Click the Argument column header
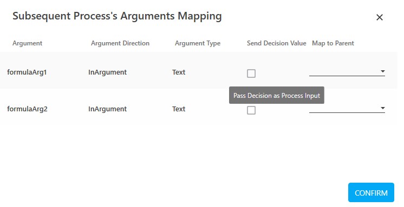Image resolution: width=404 pixels, height=207 pixels. click(27, 43)
